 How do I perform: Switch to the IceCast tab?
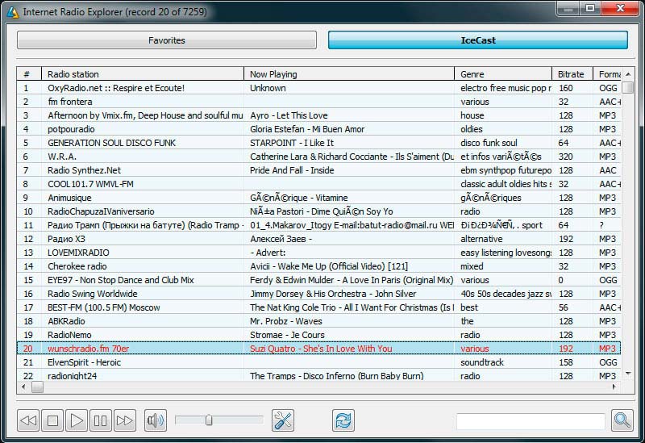tap(478, 40)
